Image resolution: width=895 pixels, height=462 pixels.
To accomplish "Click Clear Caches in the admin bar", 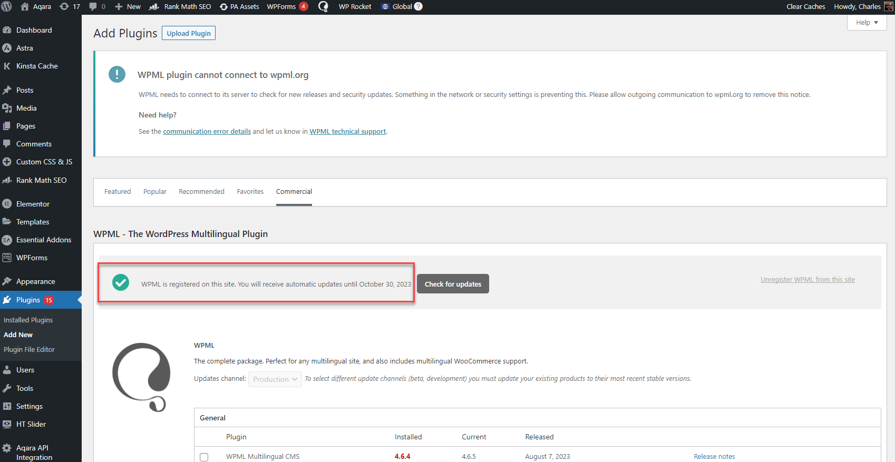I will 805,6.
